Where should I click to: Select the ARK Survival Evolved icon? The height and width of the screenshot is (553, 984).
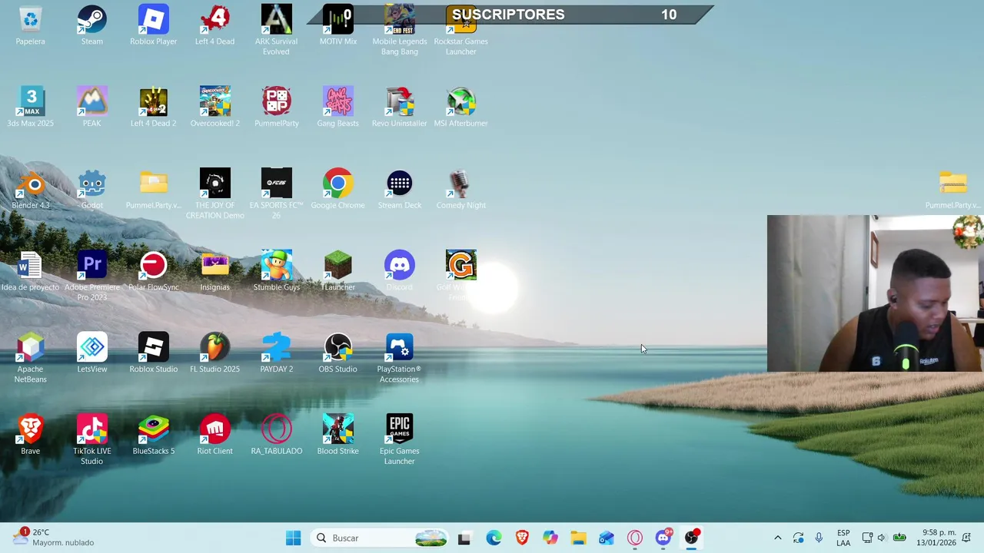click(276, 30)
